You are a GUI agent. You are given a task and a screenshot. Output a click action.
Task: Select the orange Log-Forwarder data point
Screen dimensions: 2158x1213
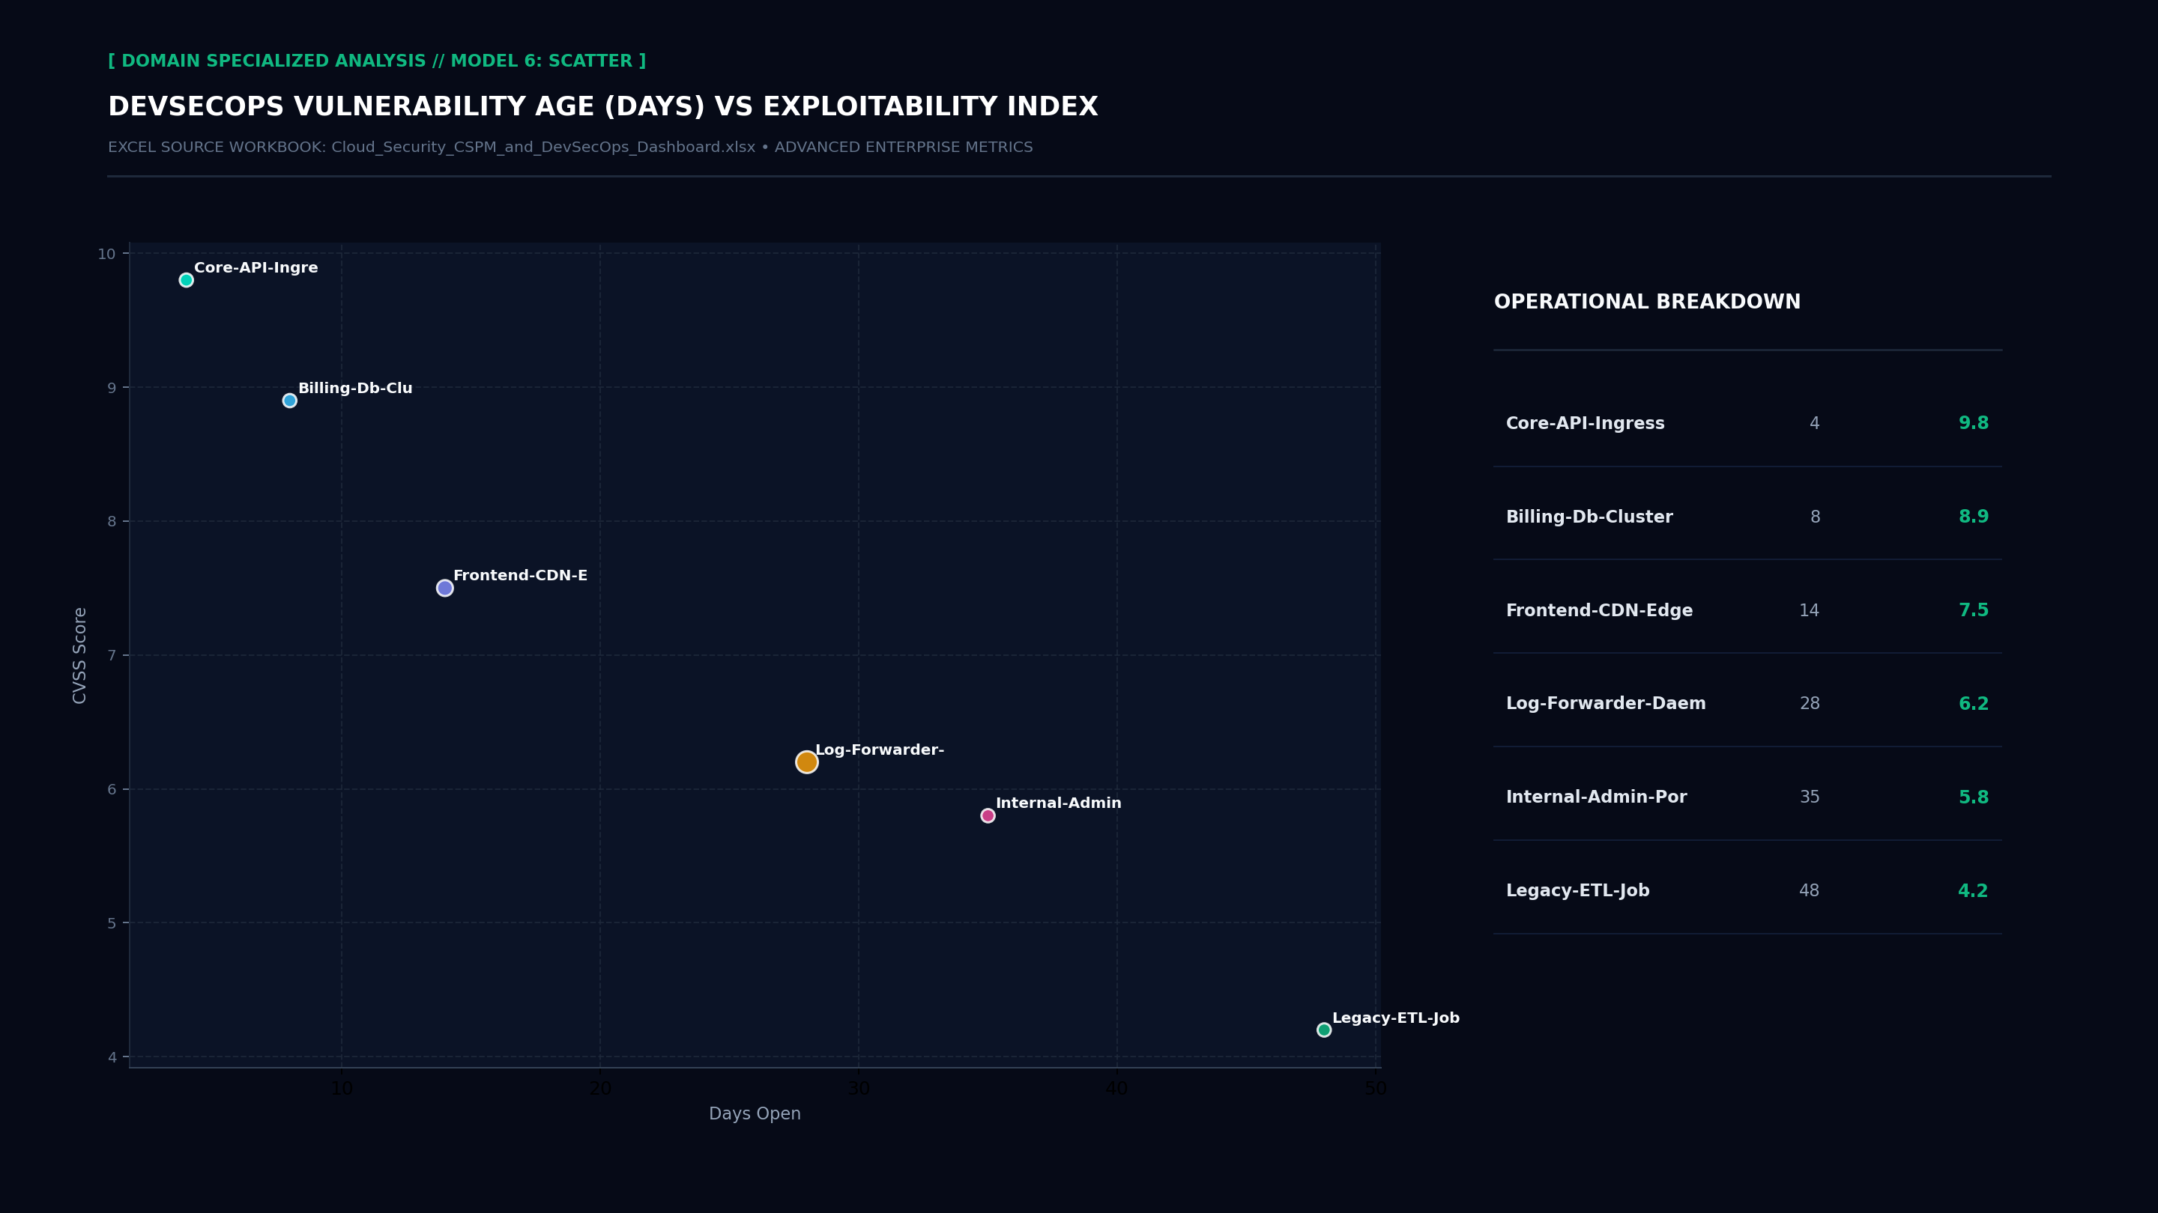pyautogui.click(x=807, y=761)
